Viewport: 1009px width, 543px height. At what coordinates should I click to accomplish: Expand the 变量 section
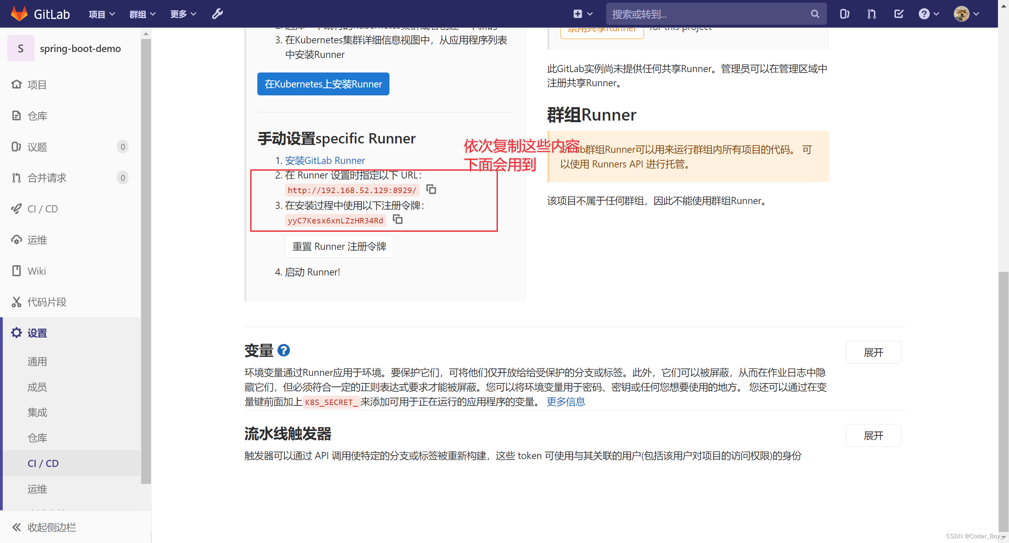pyautogui.click(x=873, y=352)
